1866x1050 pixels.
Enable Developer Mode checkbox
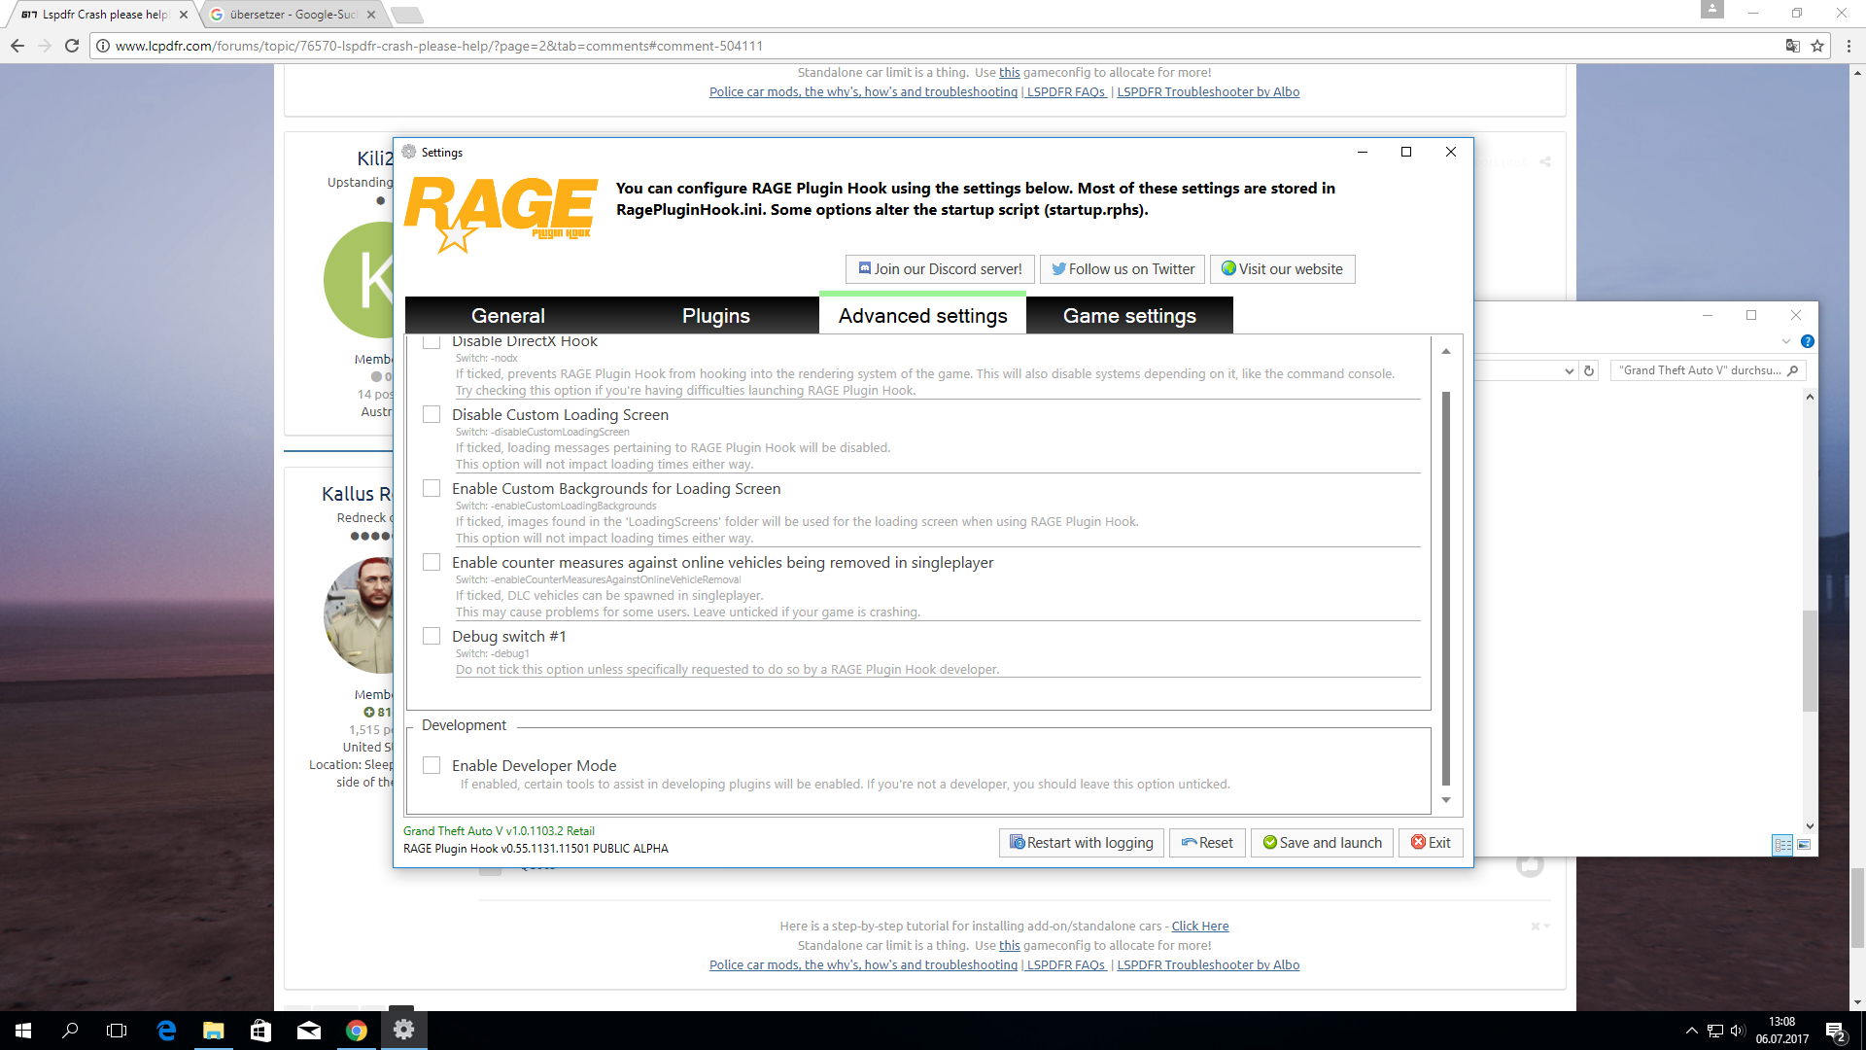(x=432, y=766)
